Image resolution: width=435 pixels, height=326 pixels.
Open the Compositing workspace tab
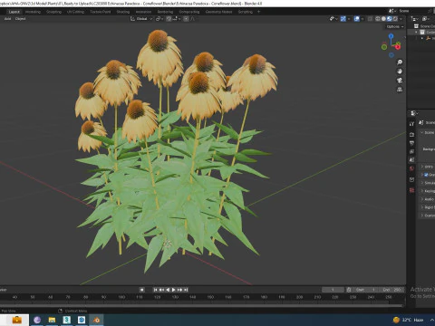[189, 12]
